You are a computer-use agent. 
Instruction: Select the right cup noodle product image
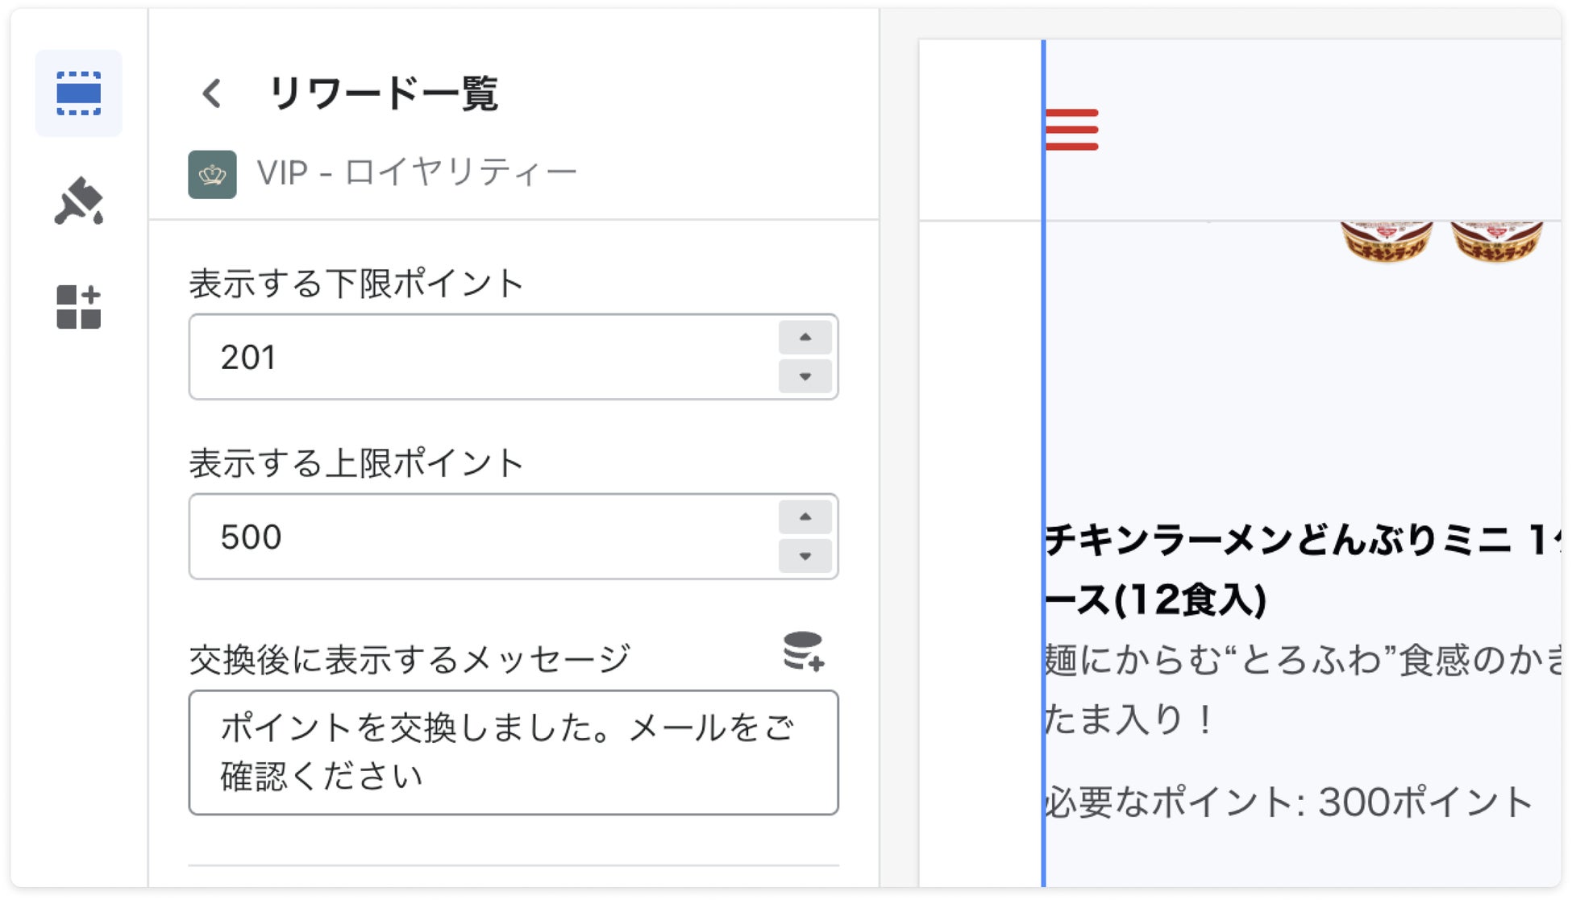point(1496,240)
